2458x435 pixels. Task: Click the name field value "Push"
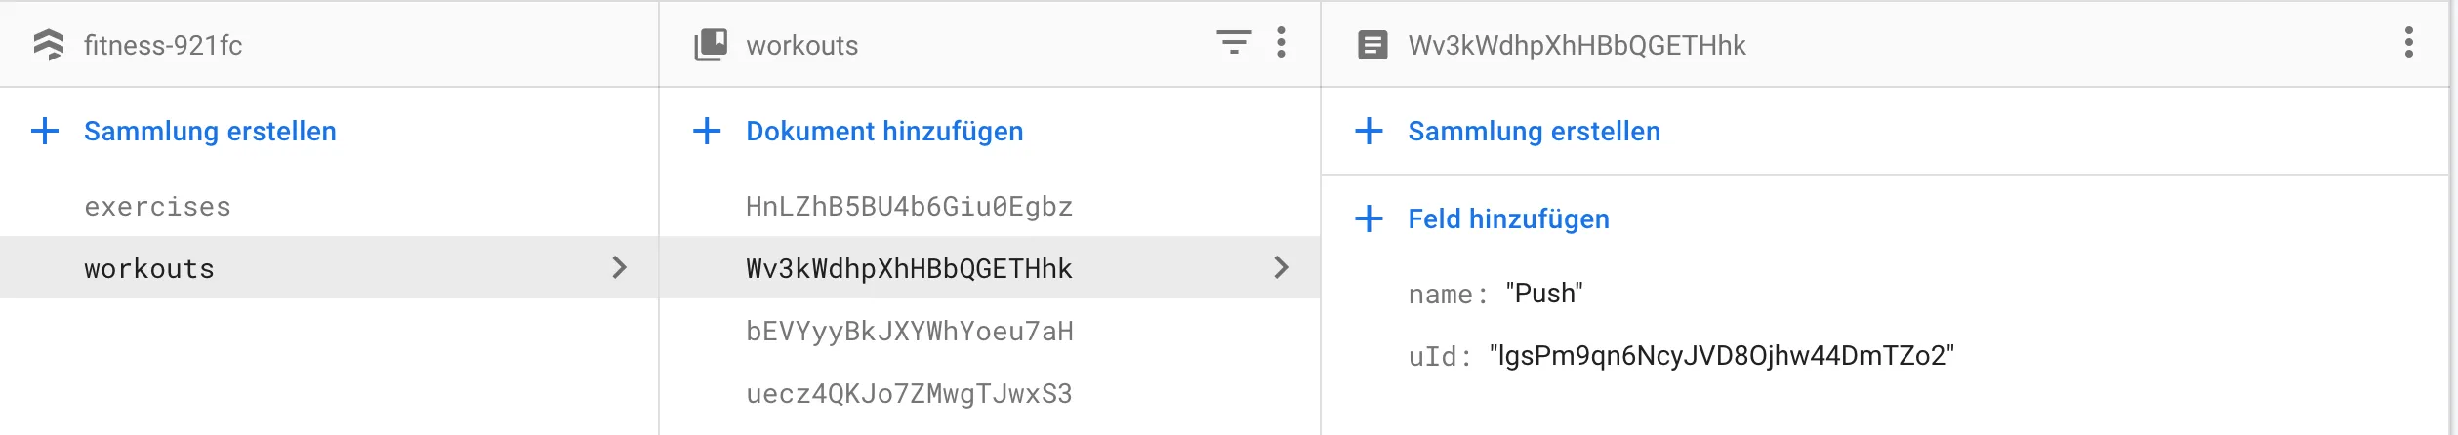click(x=1543, y=294)
